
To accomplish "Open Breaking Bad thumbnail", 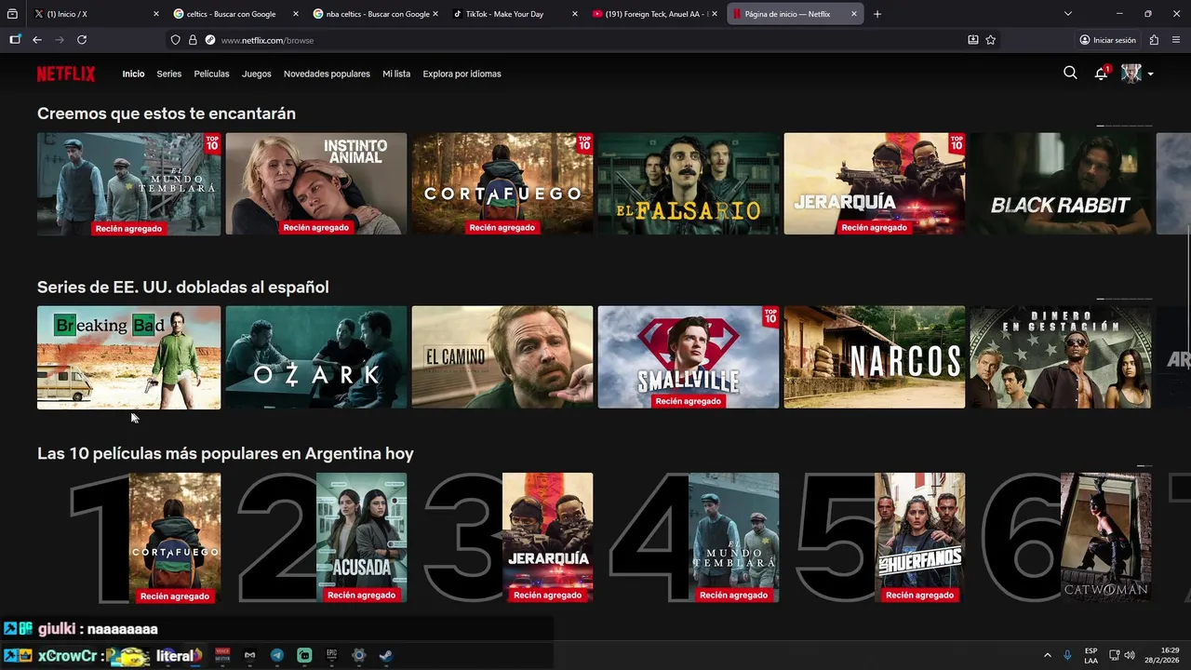I will (128, 357).
